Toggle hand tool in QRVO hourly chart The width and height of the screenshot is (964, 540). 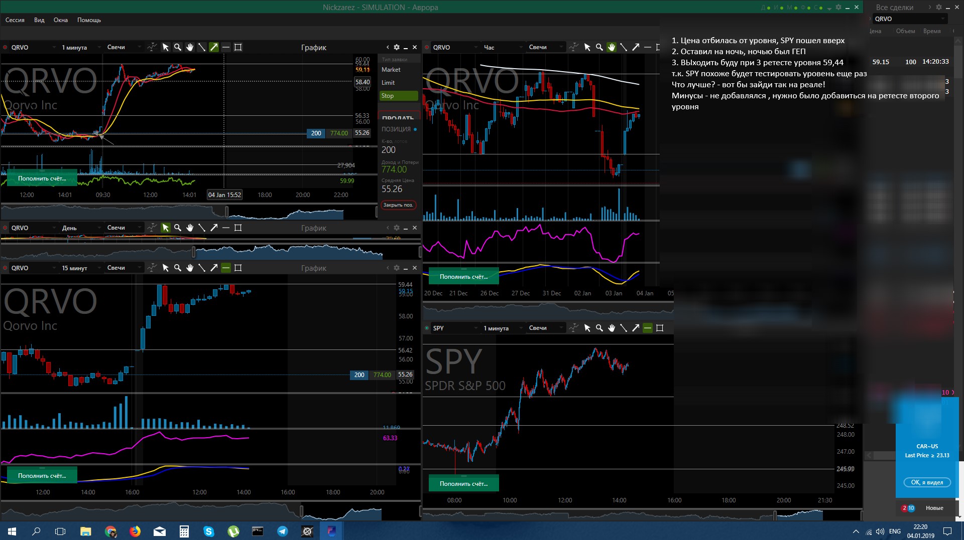click(x=612, y=47)
